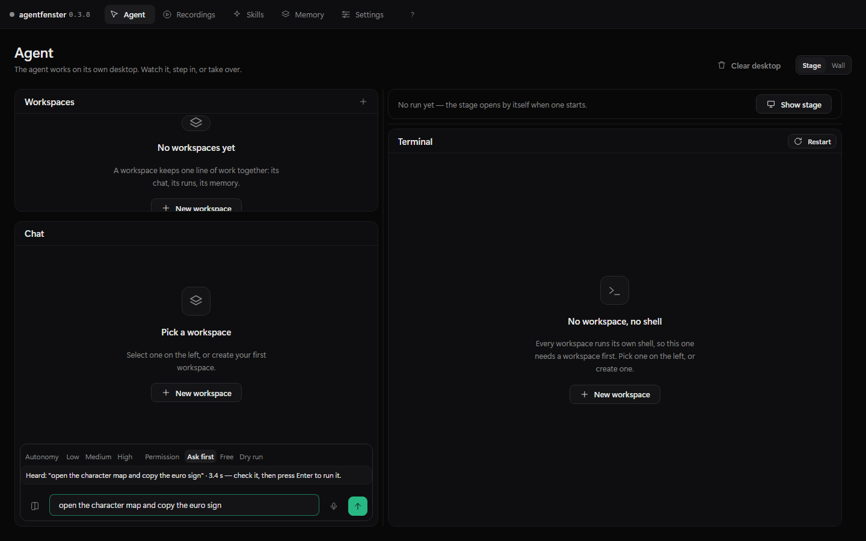Click the terminal prompt icon
Screen dimensions: 866x541
coord(615,290)
